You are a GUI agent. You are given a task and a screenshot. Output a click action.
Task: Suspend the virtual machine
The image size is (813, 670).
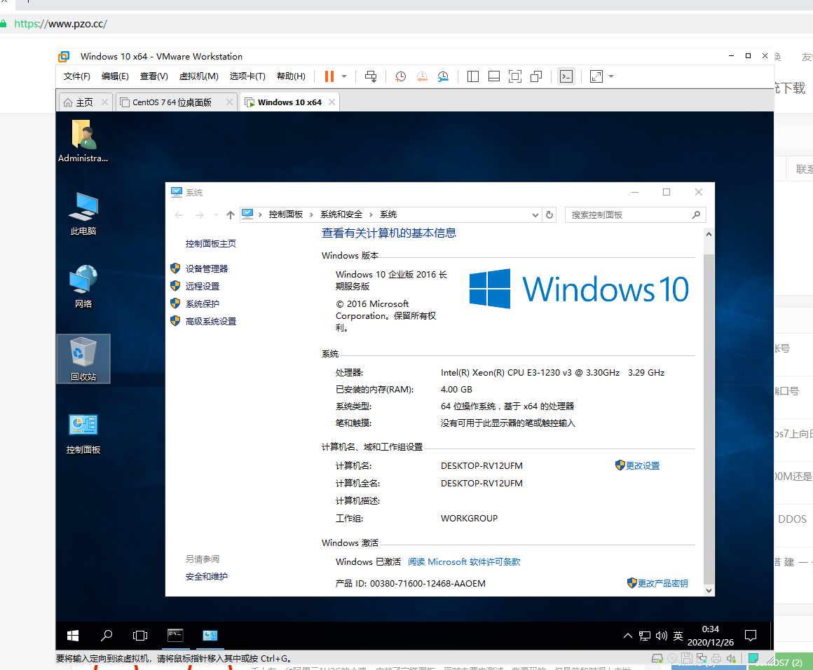[329, 76]
